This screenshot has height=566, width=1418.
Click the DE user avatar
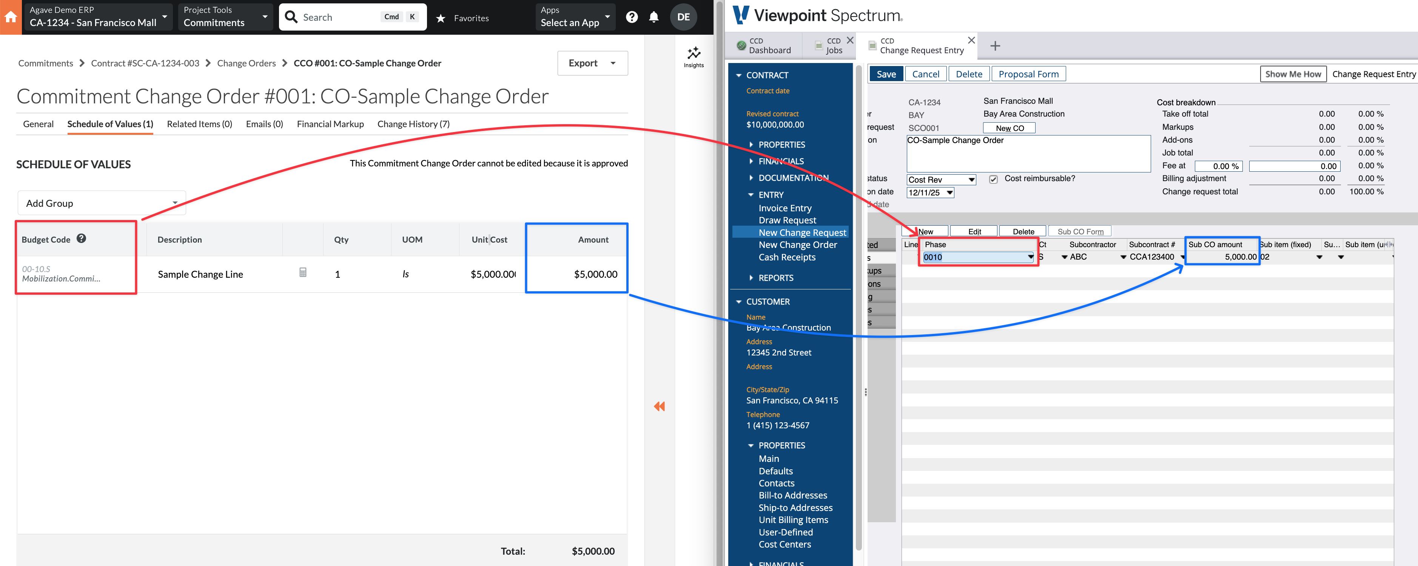(x=683, y=17)
